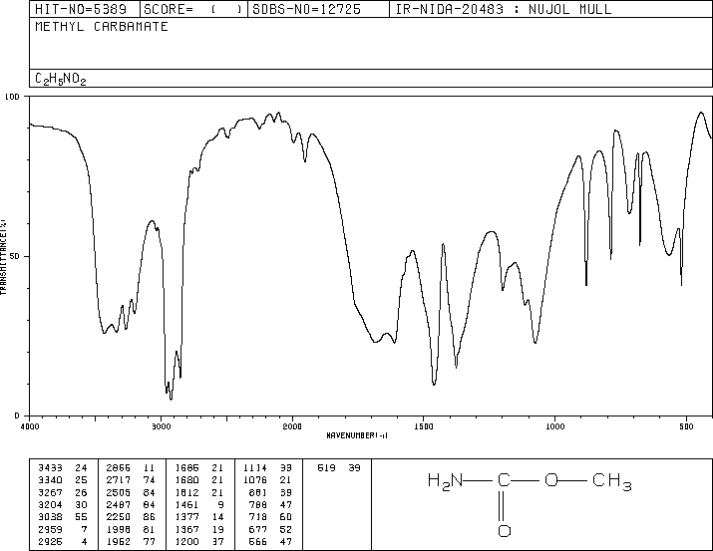The height and width of the screenshot is (551, 713).
Task: Click the TRANSMITTANCE y-axis title
Action: (3, 257)
